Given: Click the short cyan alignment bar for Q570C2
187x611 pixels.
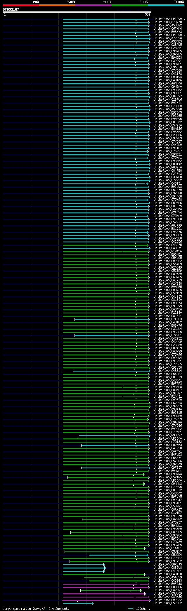Looking at the screenshot, I should [78, 603].
